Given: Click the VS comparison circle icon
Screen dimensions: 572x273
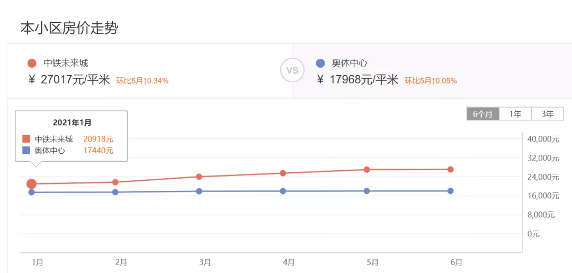Looking at the screenshot, I should point(292,71).
